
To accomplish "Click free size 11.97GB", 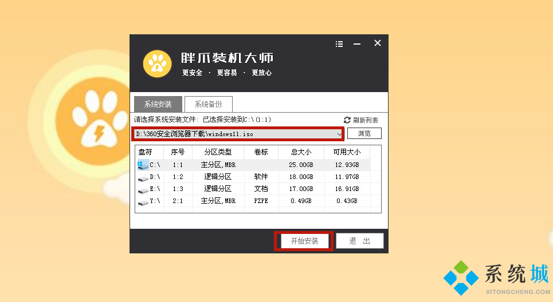I will (x=347, y=177).
